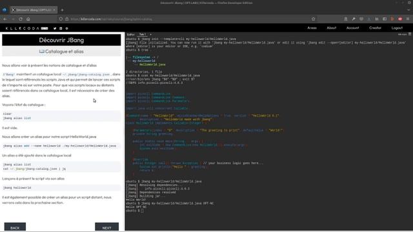Open the About menu item
The image size is (413, 232).
[x=331, y=28]
